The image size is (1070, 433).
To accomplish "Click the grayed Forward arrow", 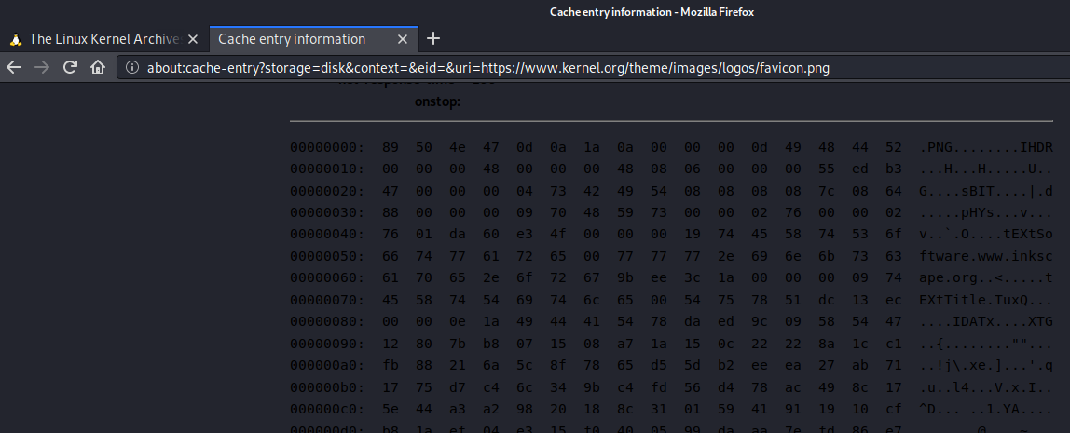I will click(42, 67).
